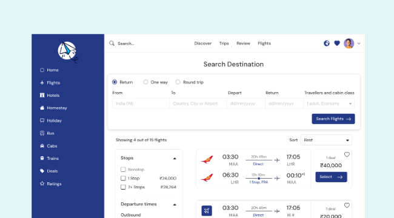The image size is (394, 218).
Task: Click airline logo of 03:30 MAA to LHR flight
Action: click(207, 159)
